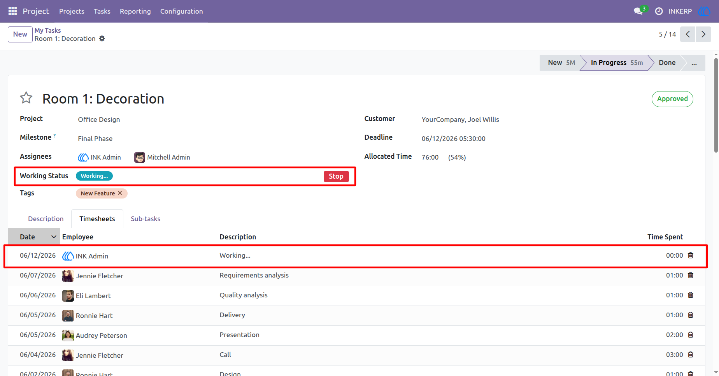This screenshot has width=719, height=376.
Task: Switch to the Sub-tasks tab
Action: coord(146,219)
